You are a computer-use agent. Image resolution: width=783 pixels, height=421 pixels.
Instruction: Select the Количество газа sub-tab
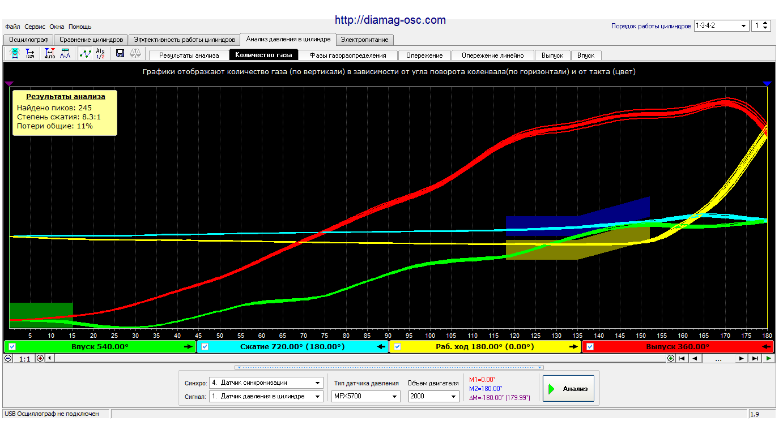click(263, 55)
